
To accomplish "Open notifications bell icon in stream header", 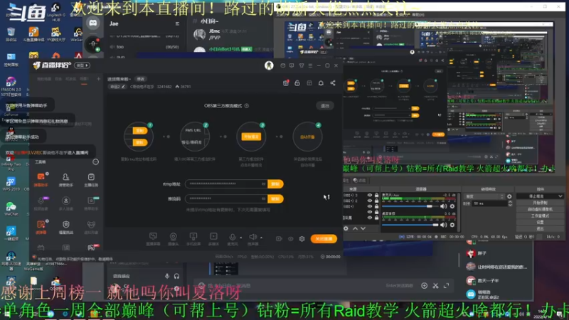I will (321, 83).
